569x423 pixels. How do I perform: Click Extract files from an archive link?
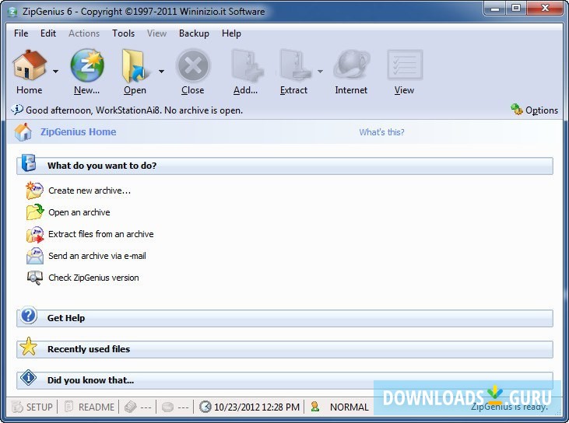pos(101,234)
